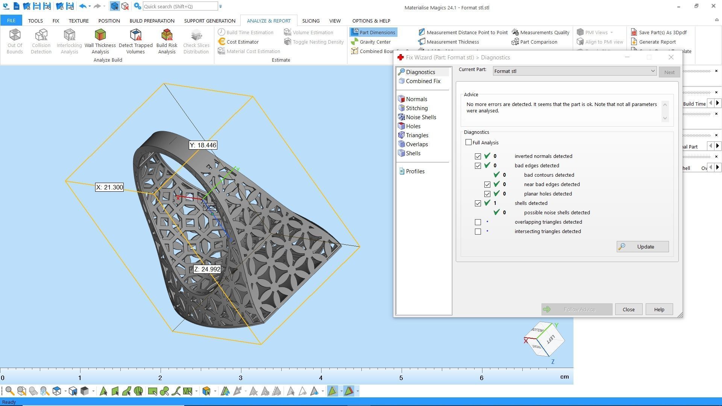Click the Update button

(642, 247)
